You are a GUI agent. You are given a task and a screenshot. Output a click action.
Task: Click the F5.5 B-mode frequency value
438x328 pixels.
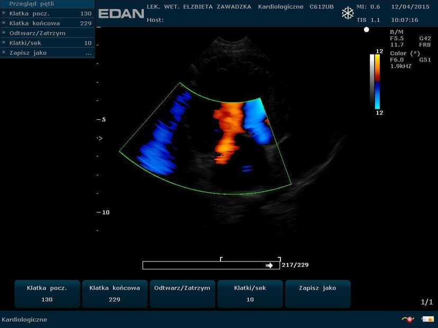click(397, 38)
